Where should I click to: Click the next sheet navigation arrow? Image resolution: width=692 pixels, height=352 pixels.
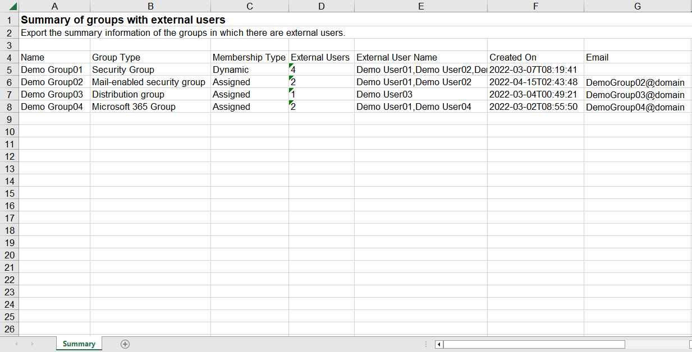pyautogui.click(x=33, y=344)
